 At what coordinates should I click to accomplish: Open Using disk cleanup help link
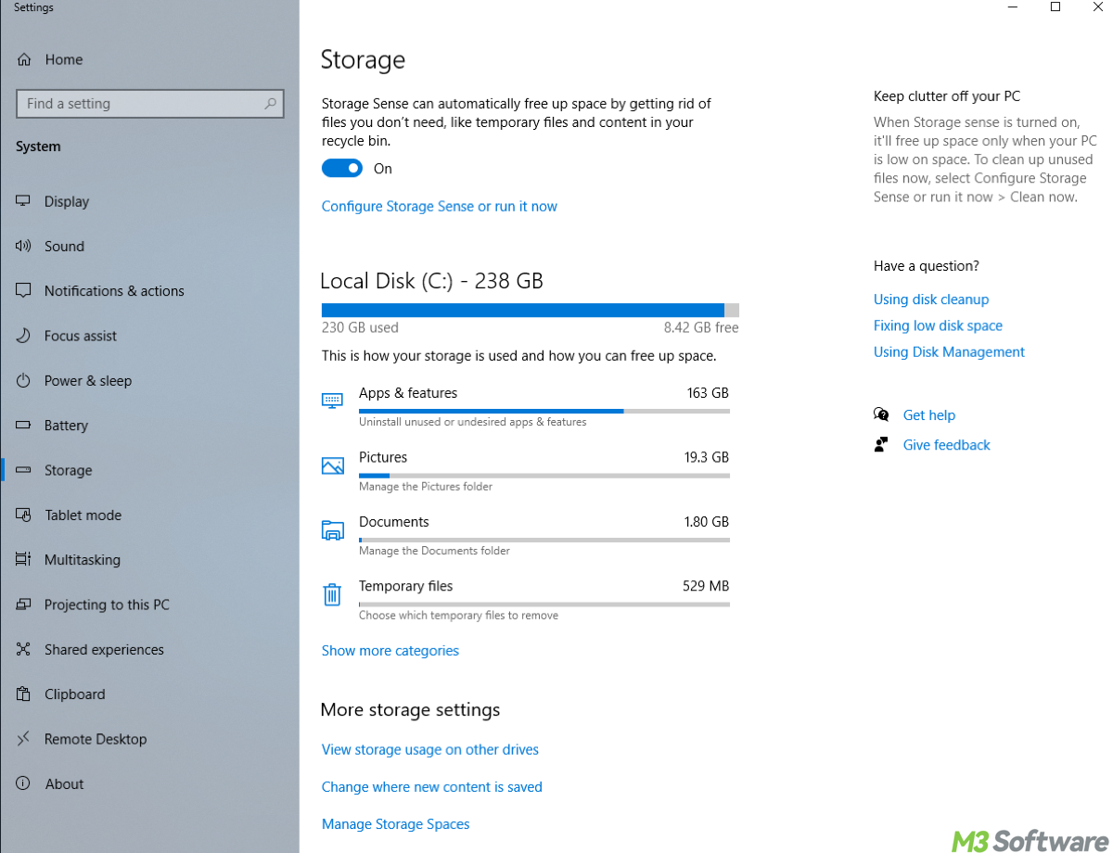[x=931, y=299]
